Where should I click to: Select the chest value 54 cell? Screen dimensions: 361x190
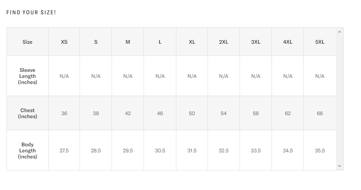click(x=224, y=113)
